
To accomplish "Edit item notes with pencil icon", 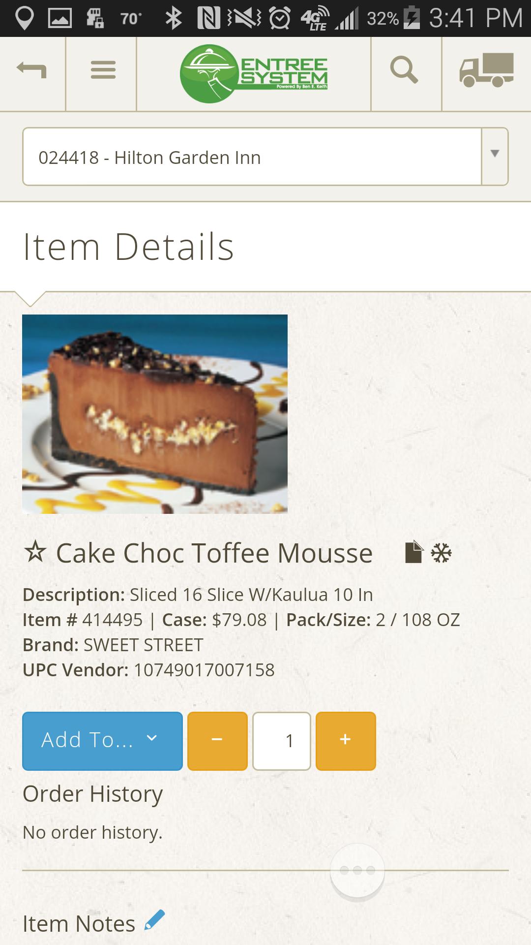I will pyautogui.click(x=154, y=920).
